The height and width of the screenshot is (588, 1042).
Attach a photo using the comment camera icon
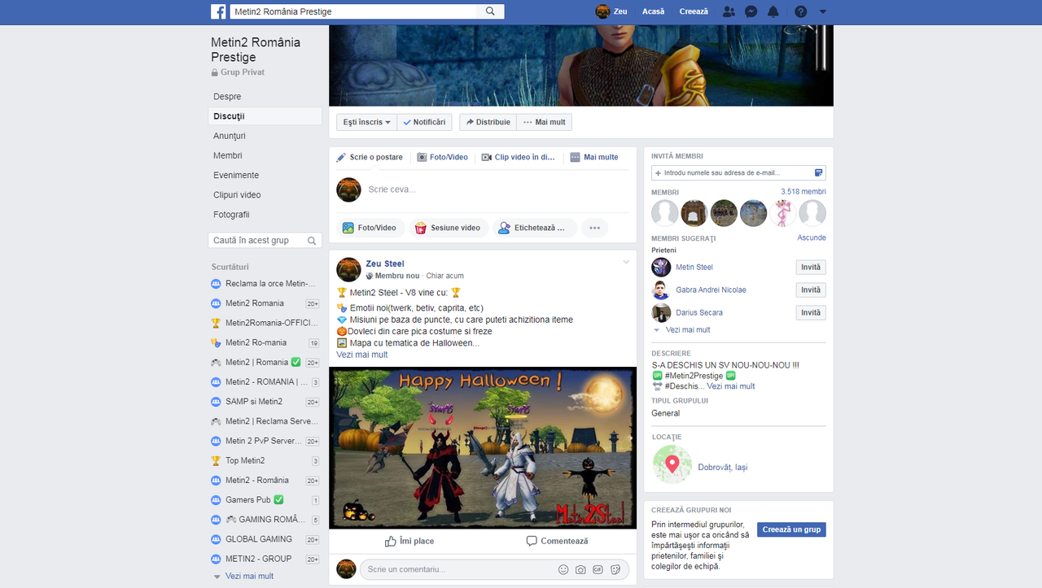pyautogui.click(x=580, y=569)
